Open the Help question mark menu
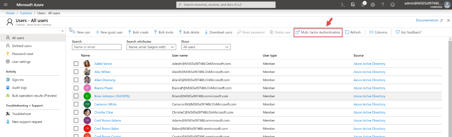 tap(383, 5)
